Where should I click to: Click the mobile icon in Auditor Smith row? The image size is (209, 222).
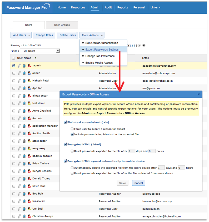24,133
